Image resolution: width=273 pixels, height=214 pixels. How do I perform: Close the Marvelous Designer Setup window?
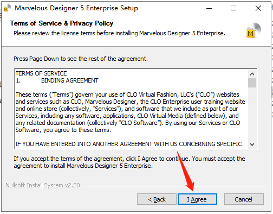tap(258, 8)
